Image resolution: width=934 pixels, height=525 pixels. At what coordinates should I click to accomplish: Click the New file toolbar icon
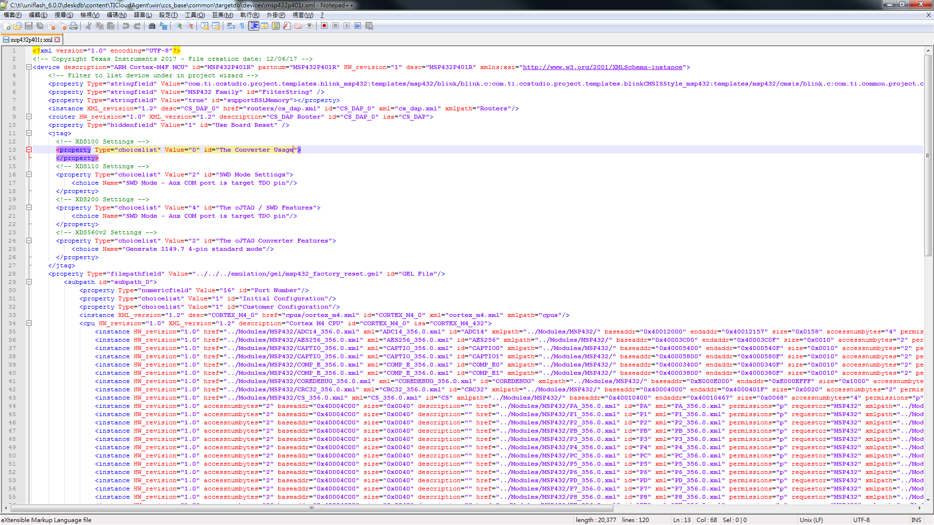[7, 26]
